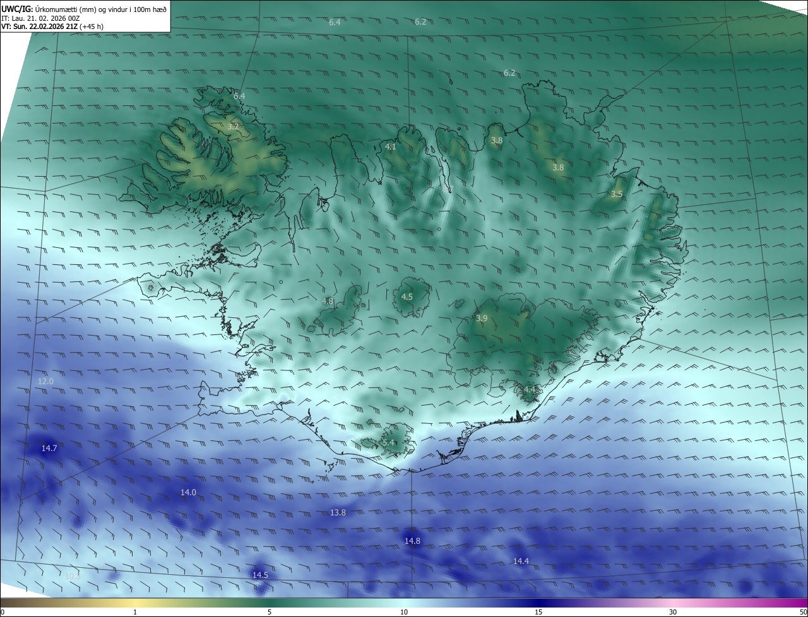
Task: Click the 4.5 value on Hofsjökull glacier
Action: pyautogui.click(x=407, y=297)
